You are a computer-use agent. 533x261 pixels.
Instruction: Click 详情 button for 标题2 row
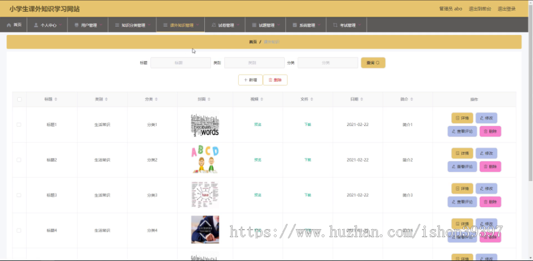click(462, 153)
